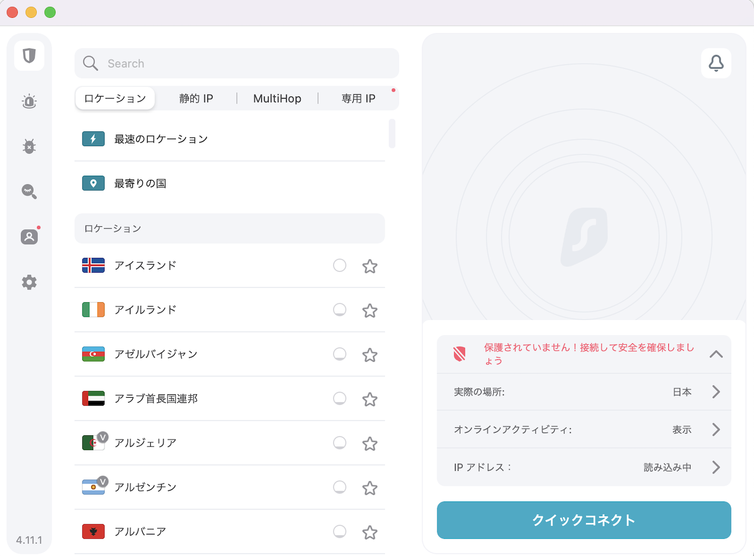754x556 pixels.
Task: Open the Alternative ID person icon
Action: 29,237
